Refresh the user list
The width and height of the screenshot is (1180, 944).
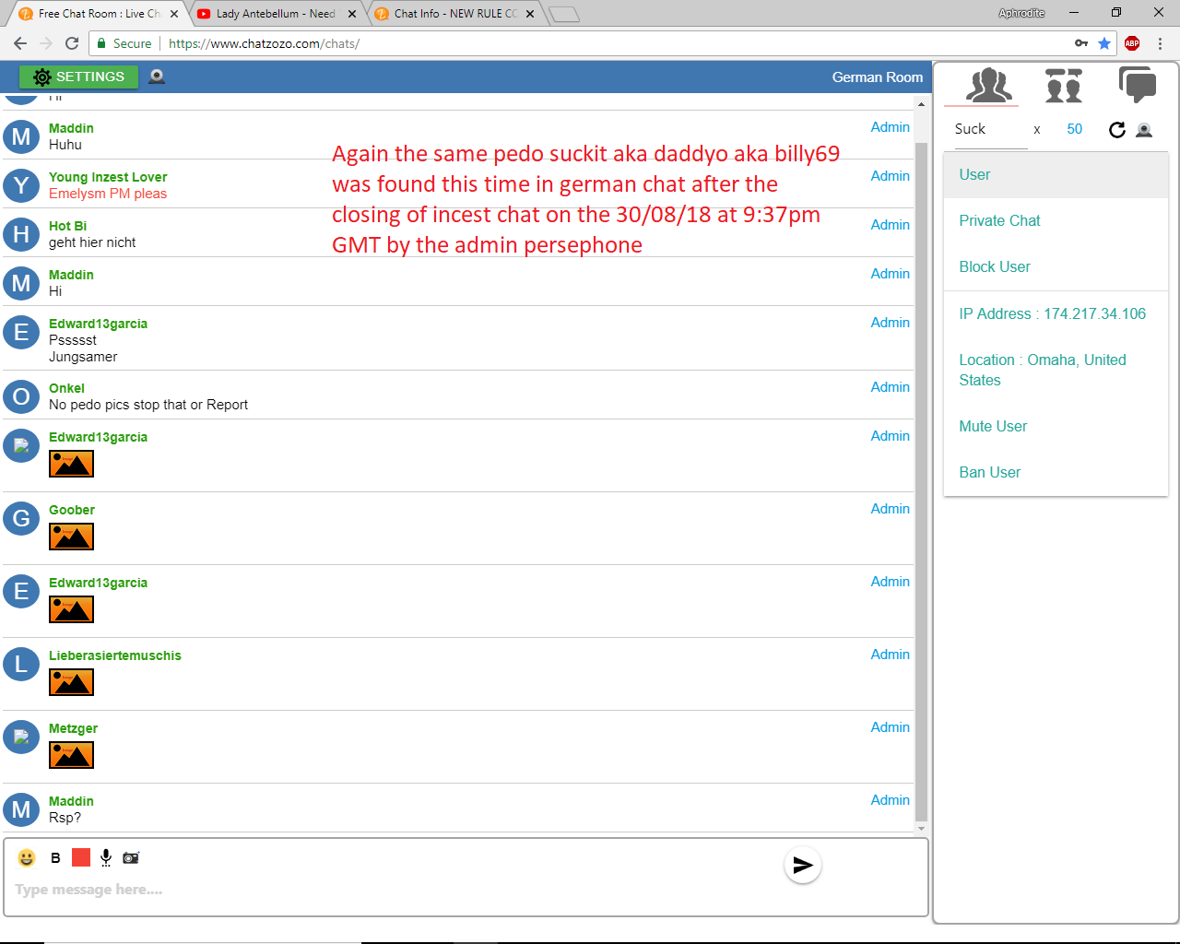1116,130
